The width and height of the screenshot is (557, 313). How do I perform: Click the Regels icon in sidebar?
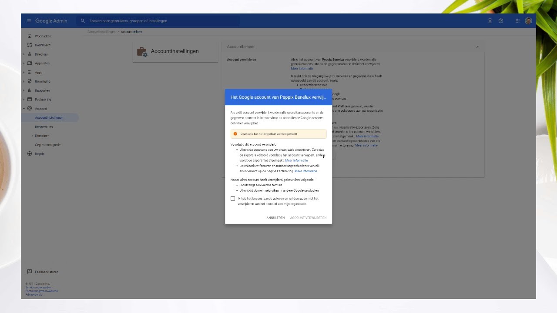click(30, 153)
